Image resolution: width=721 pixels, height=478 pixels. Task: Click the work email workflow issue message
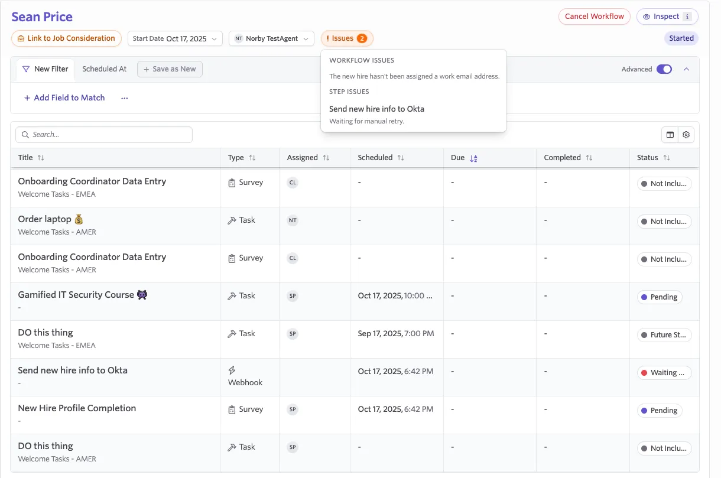point(414,76)
